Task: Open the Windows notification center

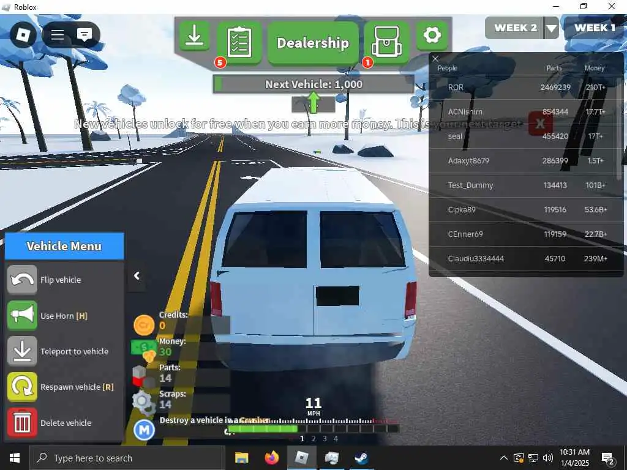Action: 608,458
